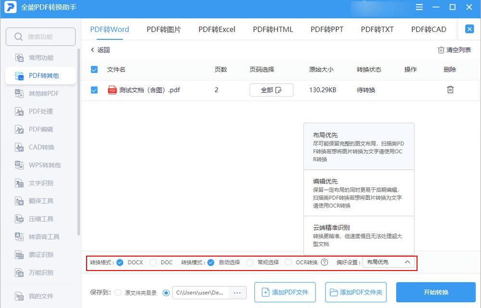The image size is (481, 308).
Task: Open the 全部 page selection editor
Action: [x=271, y=89]
